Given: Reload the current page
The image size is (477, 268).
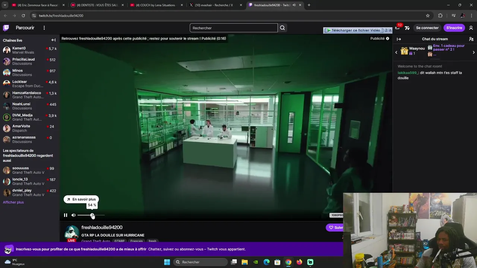Looking at the screenshot, I should coord(23,16).
